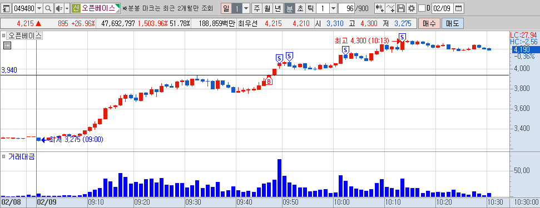Toggle the D checkbox beside date field
The height and width of the screenshot is (208, 540).
point(422,8)
